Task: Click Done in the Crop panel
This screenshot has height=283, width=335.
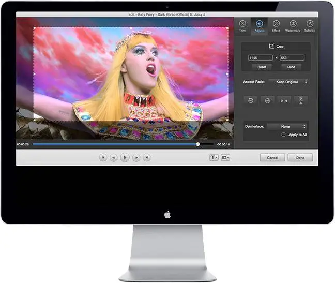Action: click(x=291, y=67)
